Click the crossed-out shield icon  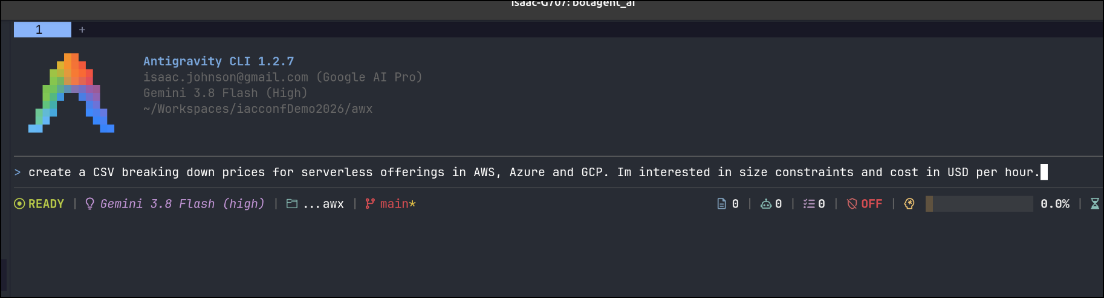pyautogui.click(x=852, y=204)
